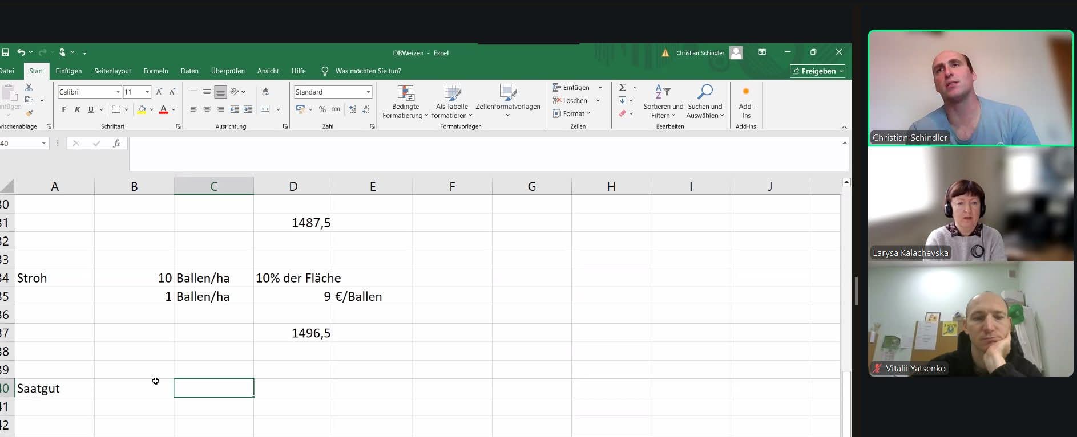Collapse the ribbon with the chevron
The height and width of the screenshot is (437, 1077).
844,127
